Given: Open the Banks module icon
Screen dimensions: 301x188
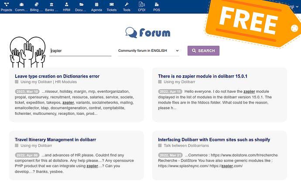Looking at the screenshot, I should click(51, 4).
